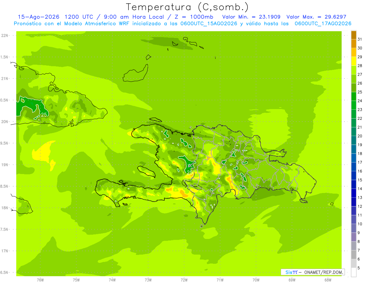Click the "21N" latitude label
Viewport: 368px width, 284px height.
(4, 78)
